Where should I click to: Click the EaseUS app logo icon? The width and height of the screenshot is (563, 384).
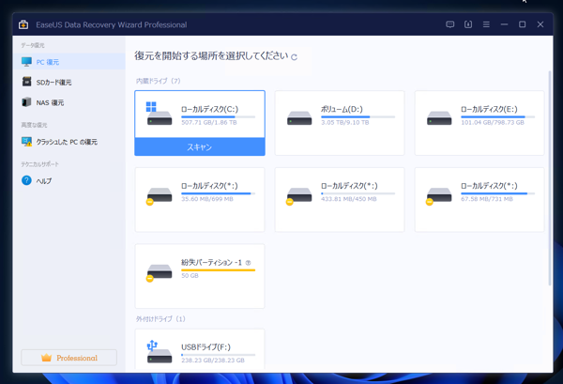pyautogui.click(x=23, y=24)
